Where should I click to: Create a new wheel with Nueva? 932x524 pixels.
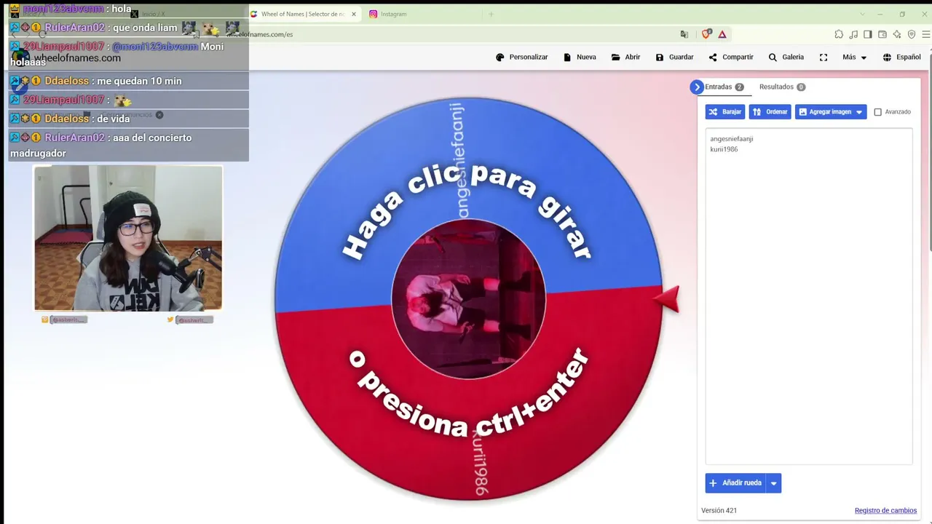click(x=579, y=57)
